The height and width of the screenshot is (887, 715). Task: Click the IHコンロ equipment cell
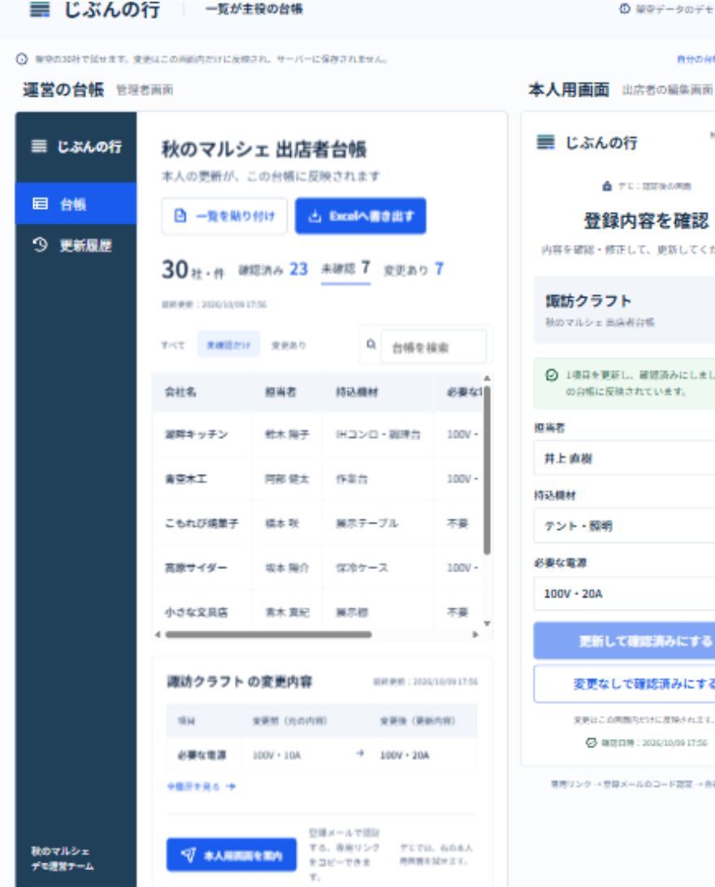click(378, 434)
